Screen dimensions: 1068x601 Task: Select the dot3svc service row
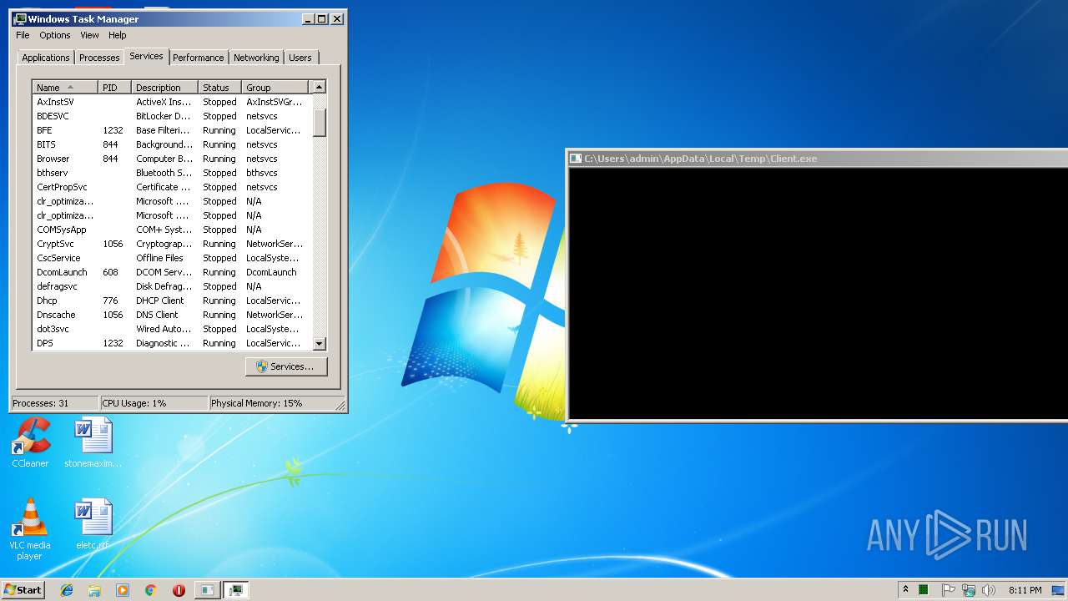(172, 329)
